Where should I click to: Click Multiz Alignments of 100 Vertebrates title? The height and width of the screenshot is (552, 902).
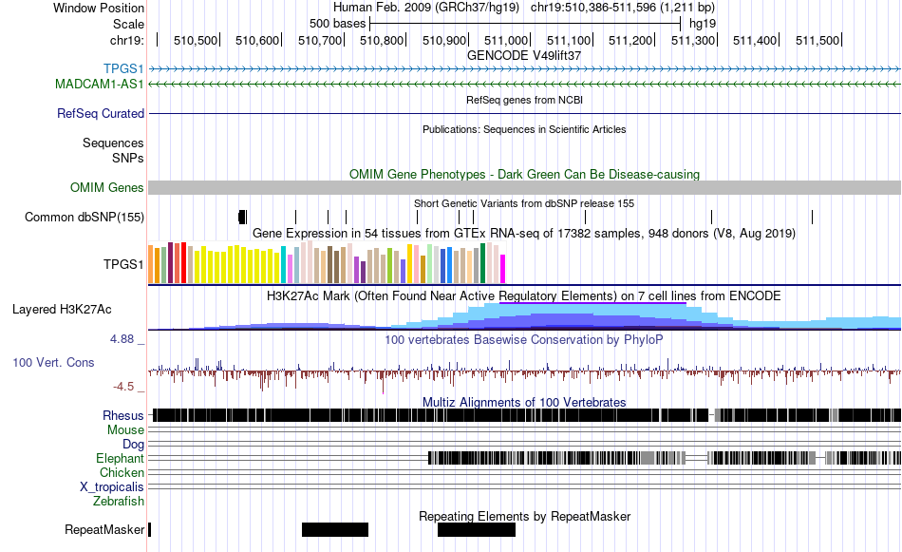pyautogui.click(x=524, y=402)
